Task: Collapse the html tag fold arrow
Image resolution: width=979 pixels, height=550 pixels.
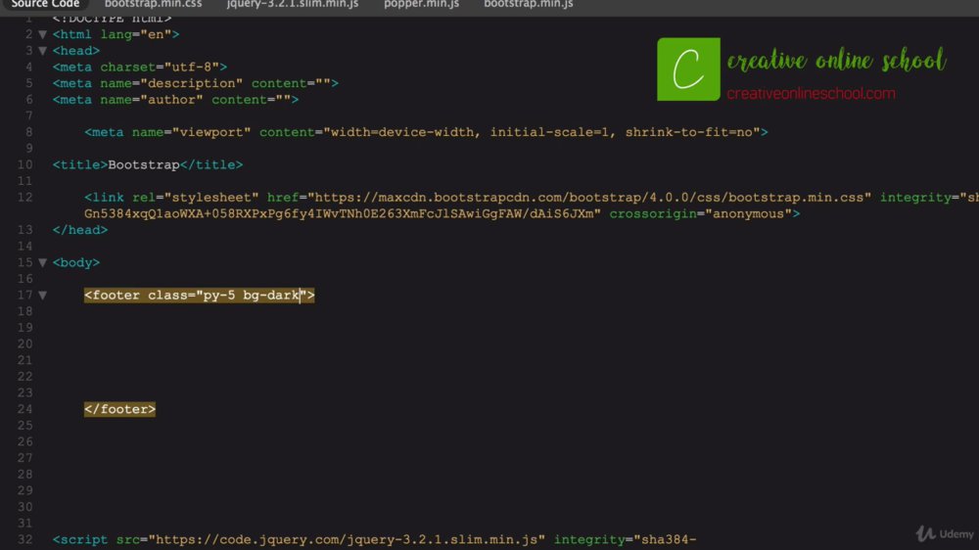Action: tap(42, 34)
